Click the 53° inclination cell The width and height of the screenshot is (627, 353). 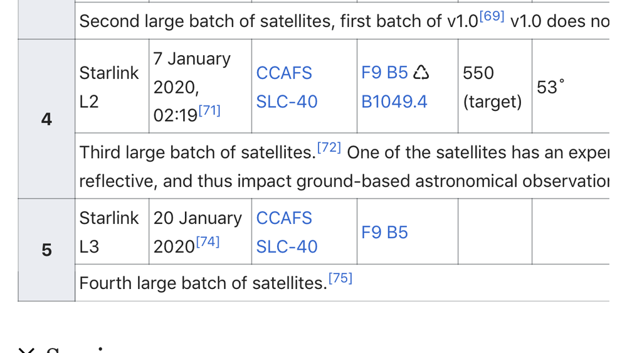coord(551,87)
